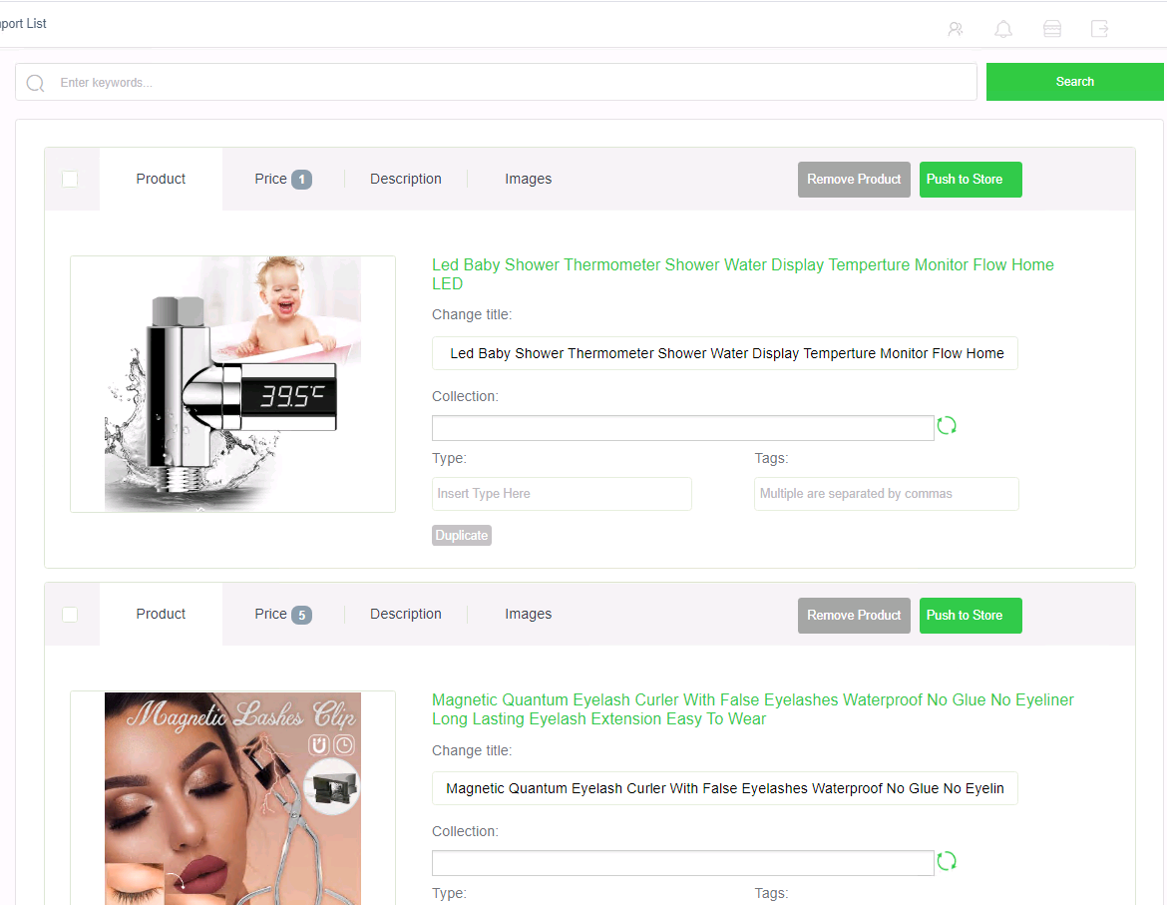Viewport: 1167px width, 905px height.
Task: Open the user account icon in header
Action: pyautogui.click(x=956, y=29)
